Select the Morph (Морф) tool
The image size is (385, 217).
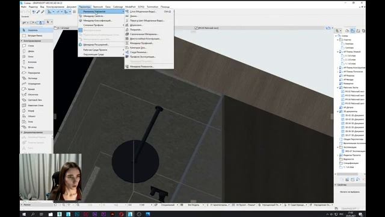pos(36,111)
